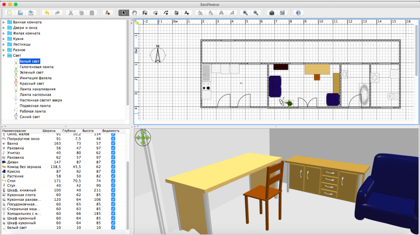Choose the Create rooms tool

(156, 13)
